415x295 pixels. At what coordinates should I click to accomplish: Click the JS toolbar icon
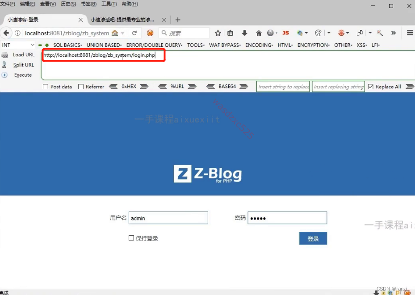[x=285, y=33]
